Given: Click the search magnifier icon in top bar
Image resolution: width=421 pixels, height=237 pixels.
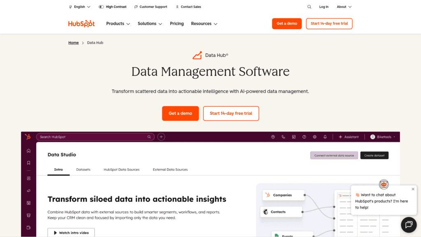Looking at the screenshot, I should (309, 7).
